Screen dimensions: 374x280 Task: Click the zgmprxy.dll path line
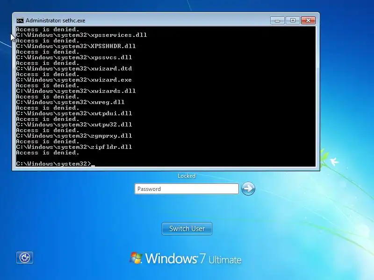(x=74, y=136)
